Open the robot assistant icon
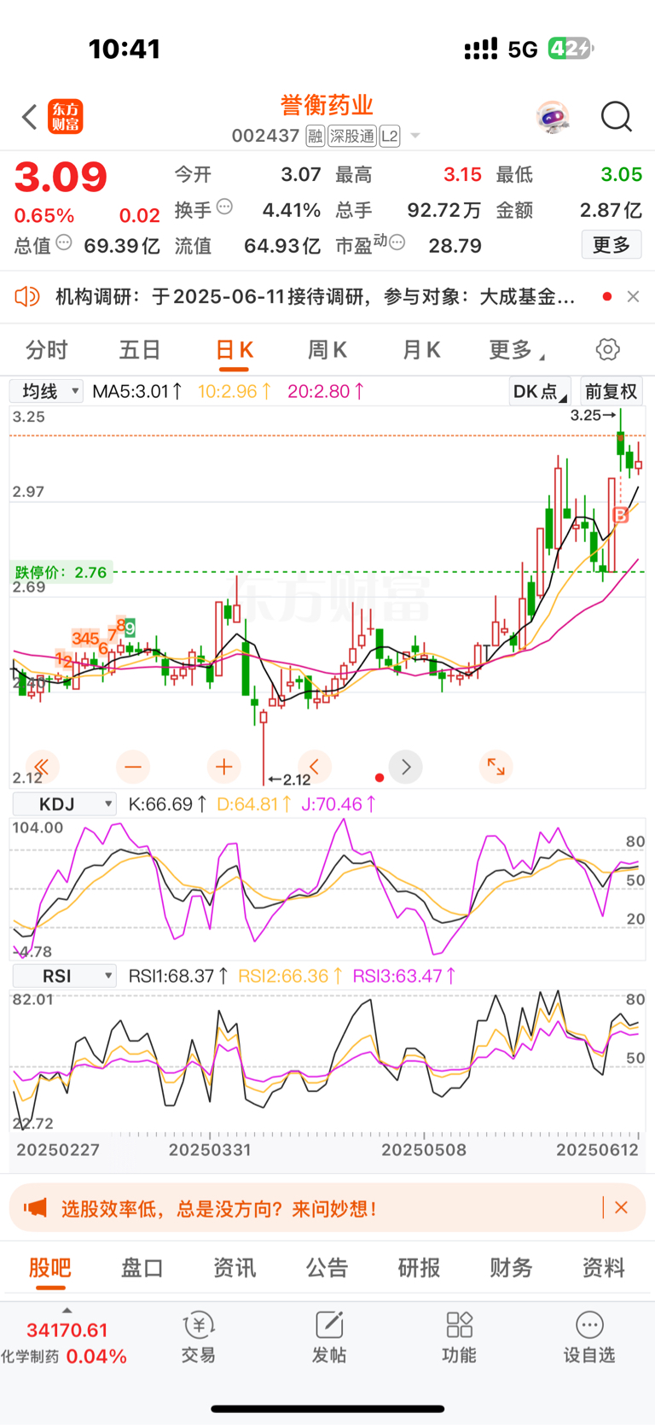 pos(553,117)
